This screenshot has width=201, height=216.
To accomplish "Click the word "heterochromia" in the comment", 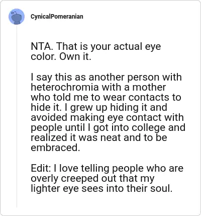I will coord(65,87).
